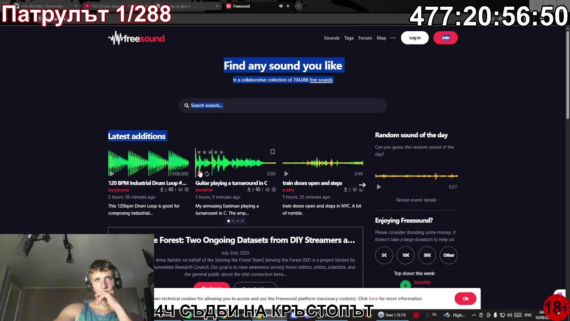
Task: Click comments icon on Drum Loop card
Action: pos(171,190)
